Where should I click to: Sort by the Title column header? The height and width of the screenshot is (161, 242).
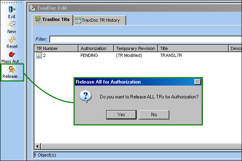[193, 48]
